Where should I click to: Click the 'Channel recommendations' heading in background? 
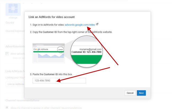[x=22, y=101]
